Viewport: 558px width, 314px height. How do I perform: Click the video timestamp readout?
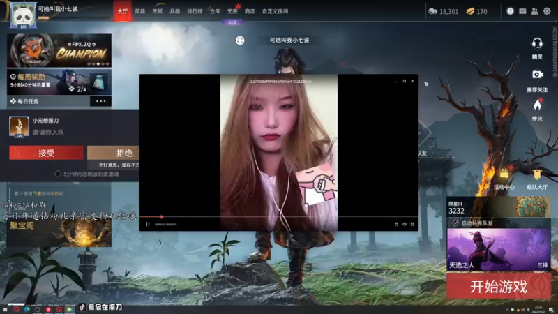(x=166, y=224)
